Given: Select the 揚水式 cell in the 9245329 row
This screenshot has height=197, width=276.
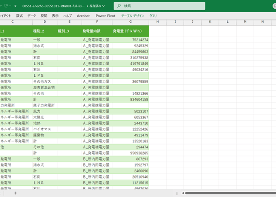Looking at the screenshot, I should click(x=45, y=46).
